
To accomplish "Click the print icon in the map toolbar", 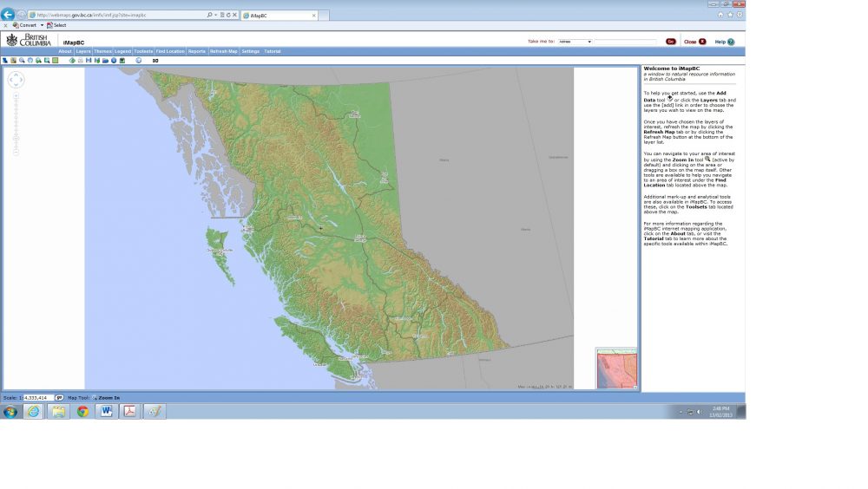I will click(x=80, y=61).
